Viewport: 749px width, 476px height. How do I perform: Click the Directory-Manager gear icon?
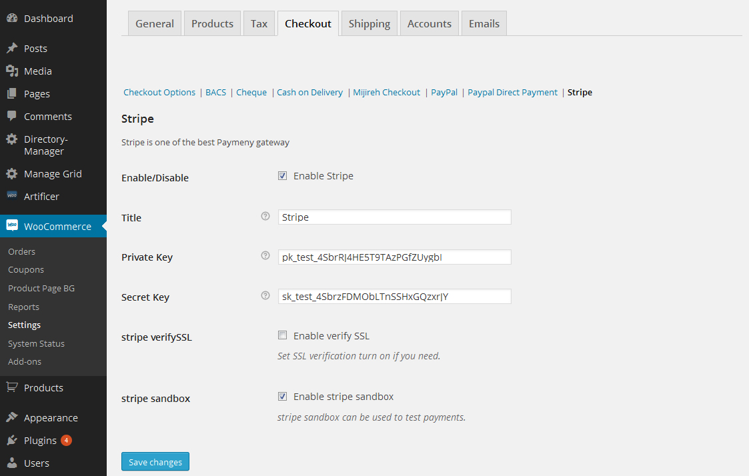click(12, 139)
